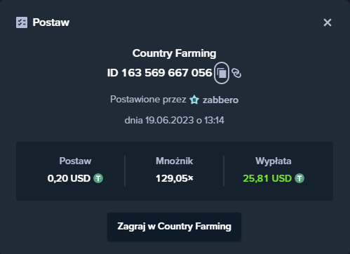This screenshot has width=350, height=254.
Task: Click the bet slip icon beside Postaw
Action: tap(22, 22)
